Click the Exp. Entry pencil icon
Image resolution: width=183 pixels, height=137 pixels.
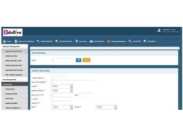76,41
